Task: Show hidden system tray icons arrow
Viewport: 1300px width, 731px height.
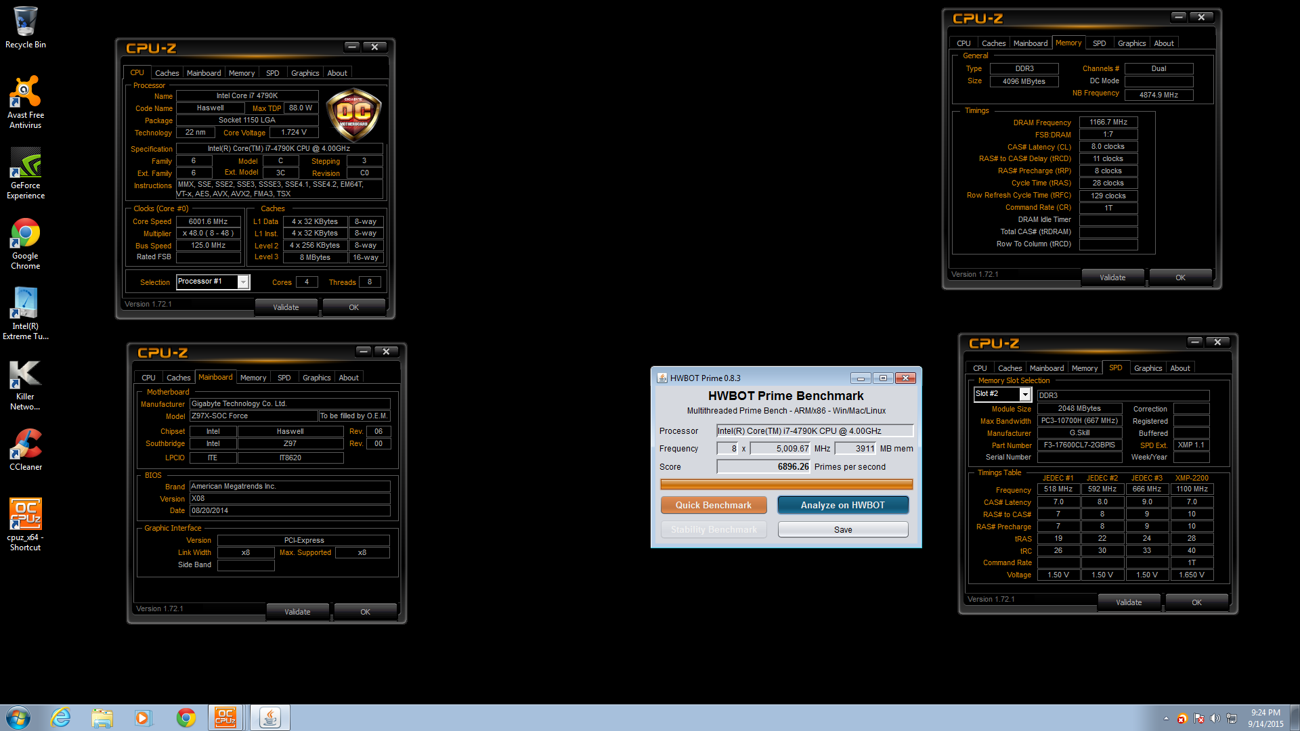Action: pos(1166,719)
